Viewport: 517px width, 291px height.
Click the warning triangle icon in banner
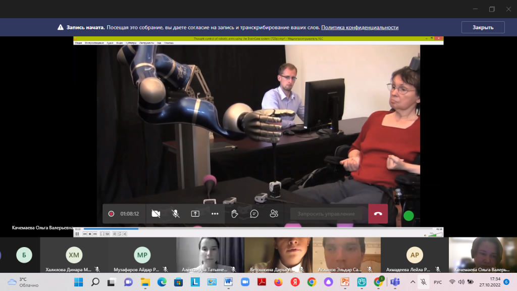coord(61,27)
